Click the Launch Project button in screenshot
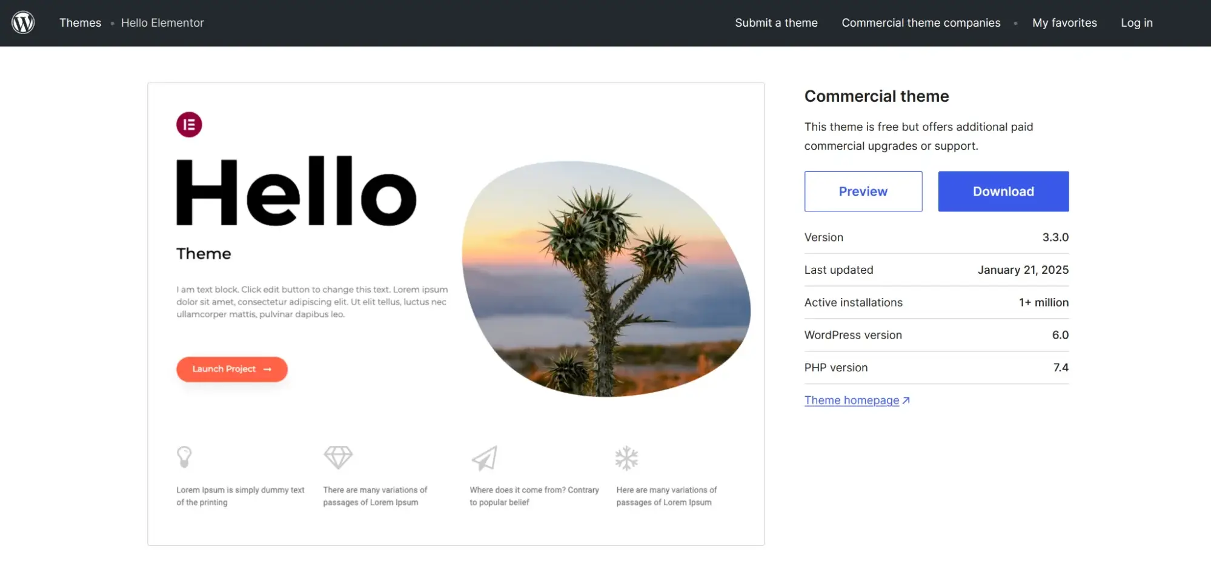 point(232,369)
